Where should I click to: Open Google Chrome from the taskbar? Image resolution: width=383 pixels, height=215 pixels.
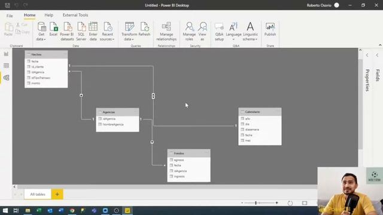tap(72, 210)
